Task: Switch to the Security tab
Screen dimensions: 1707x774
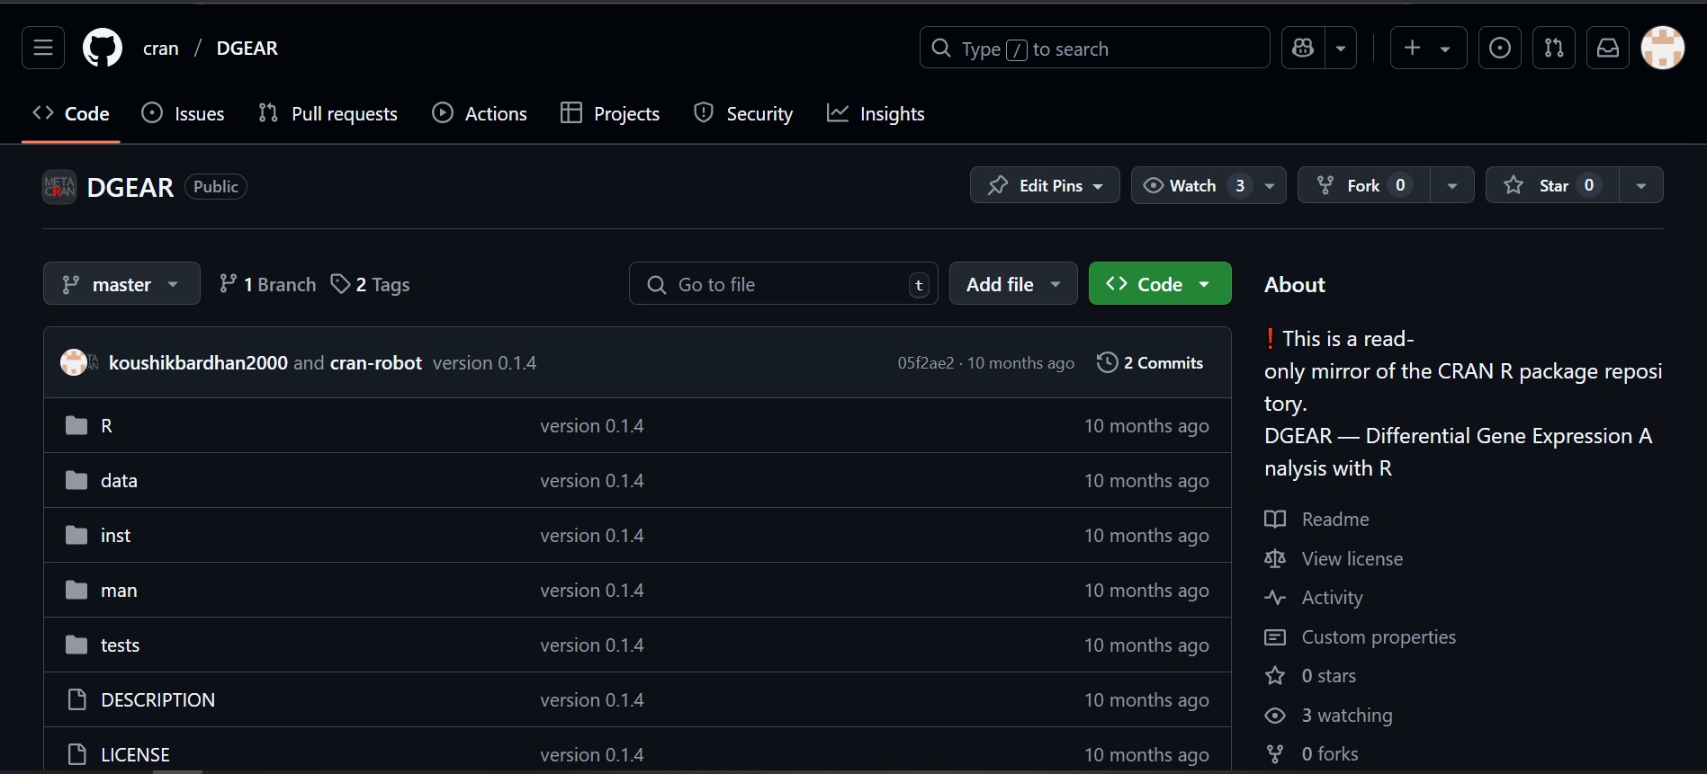Action: coord(743,113)
